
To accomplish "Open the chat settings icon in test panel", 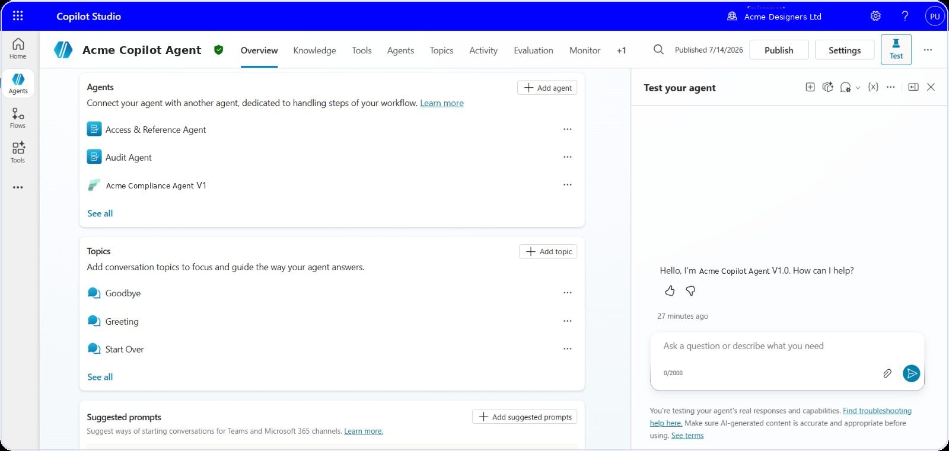I will point(845,87).
